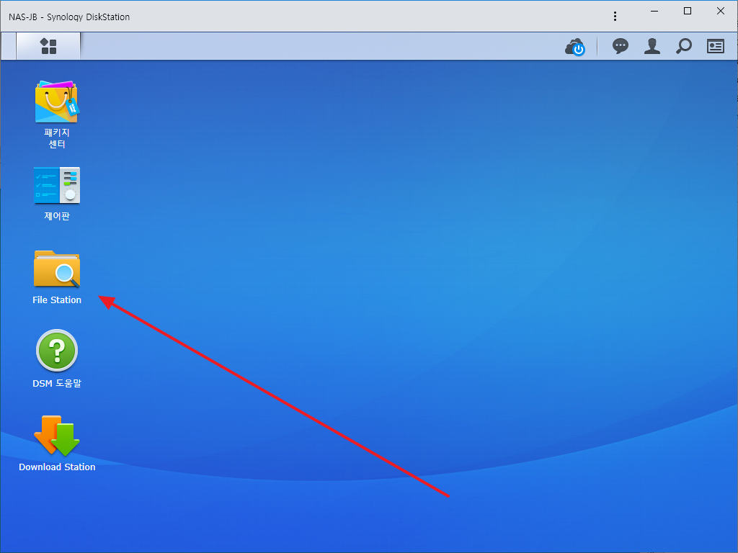The width and height of the screenshot is (738, 553).
Task: Open the window's three-dot menu
Action: click(x=615, y=17)
